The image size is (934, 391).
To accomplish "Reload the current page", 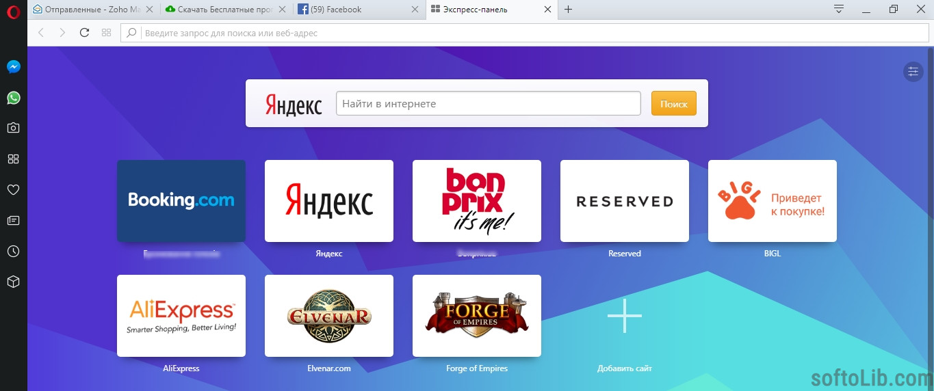I will point(84,33).
